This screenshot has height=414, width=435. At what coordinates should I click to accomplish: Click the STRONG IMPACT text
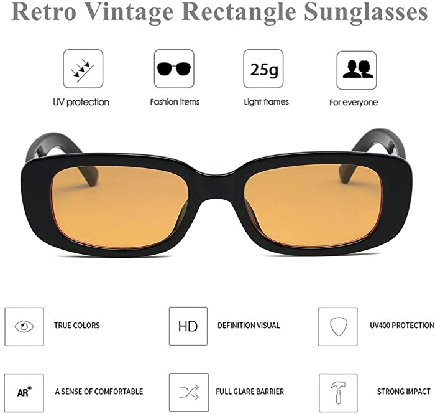404,392
